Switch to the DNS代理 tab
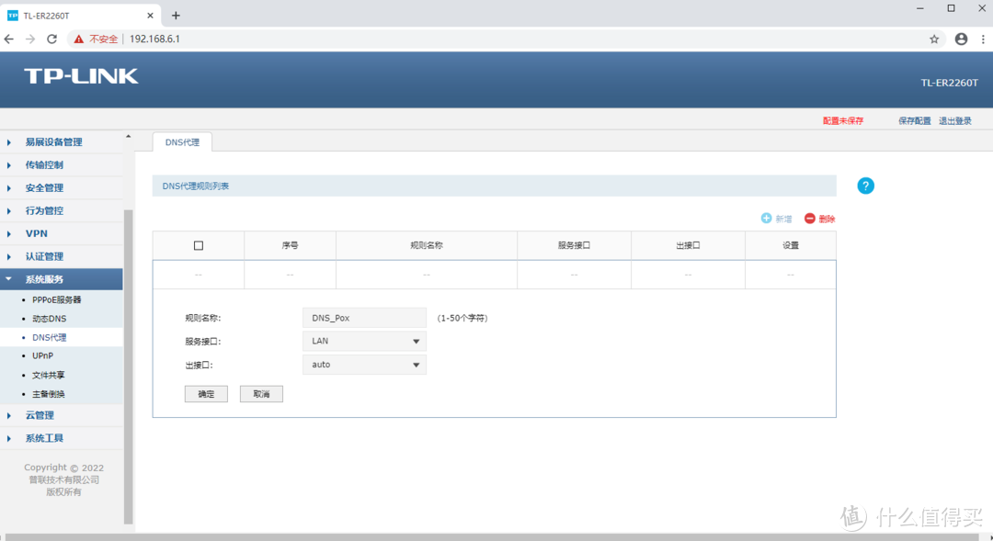This screenshot has width=993, height=541. click(182, 142)
